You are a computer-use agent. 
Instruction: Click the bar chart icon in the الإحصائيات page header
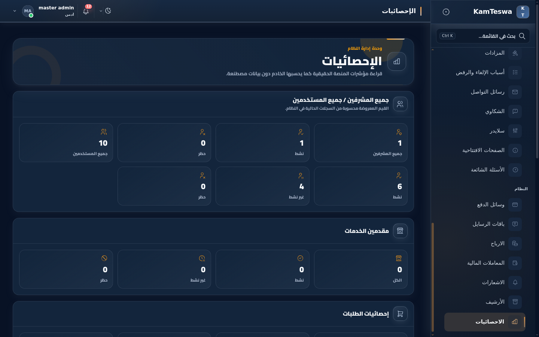pyautogui.click(x=397, y=61)
